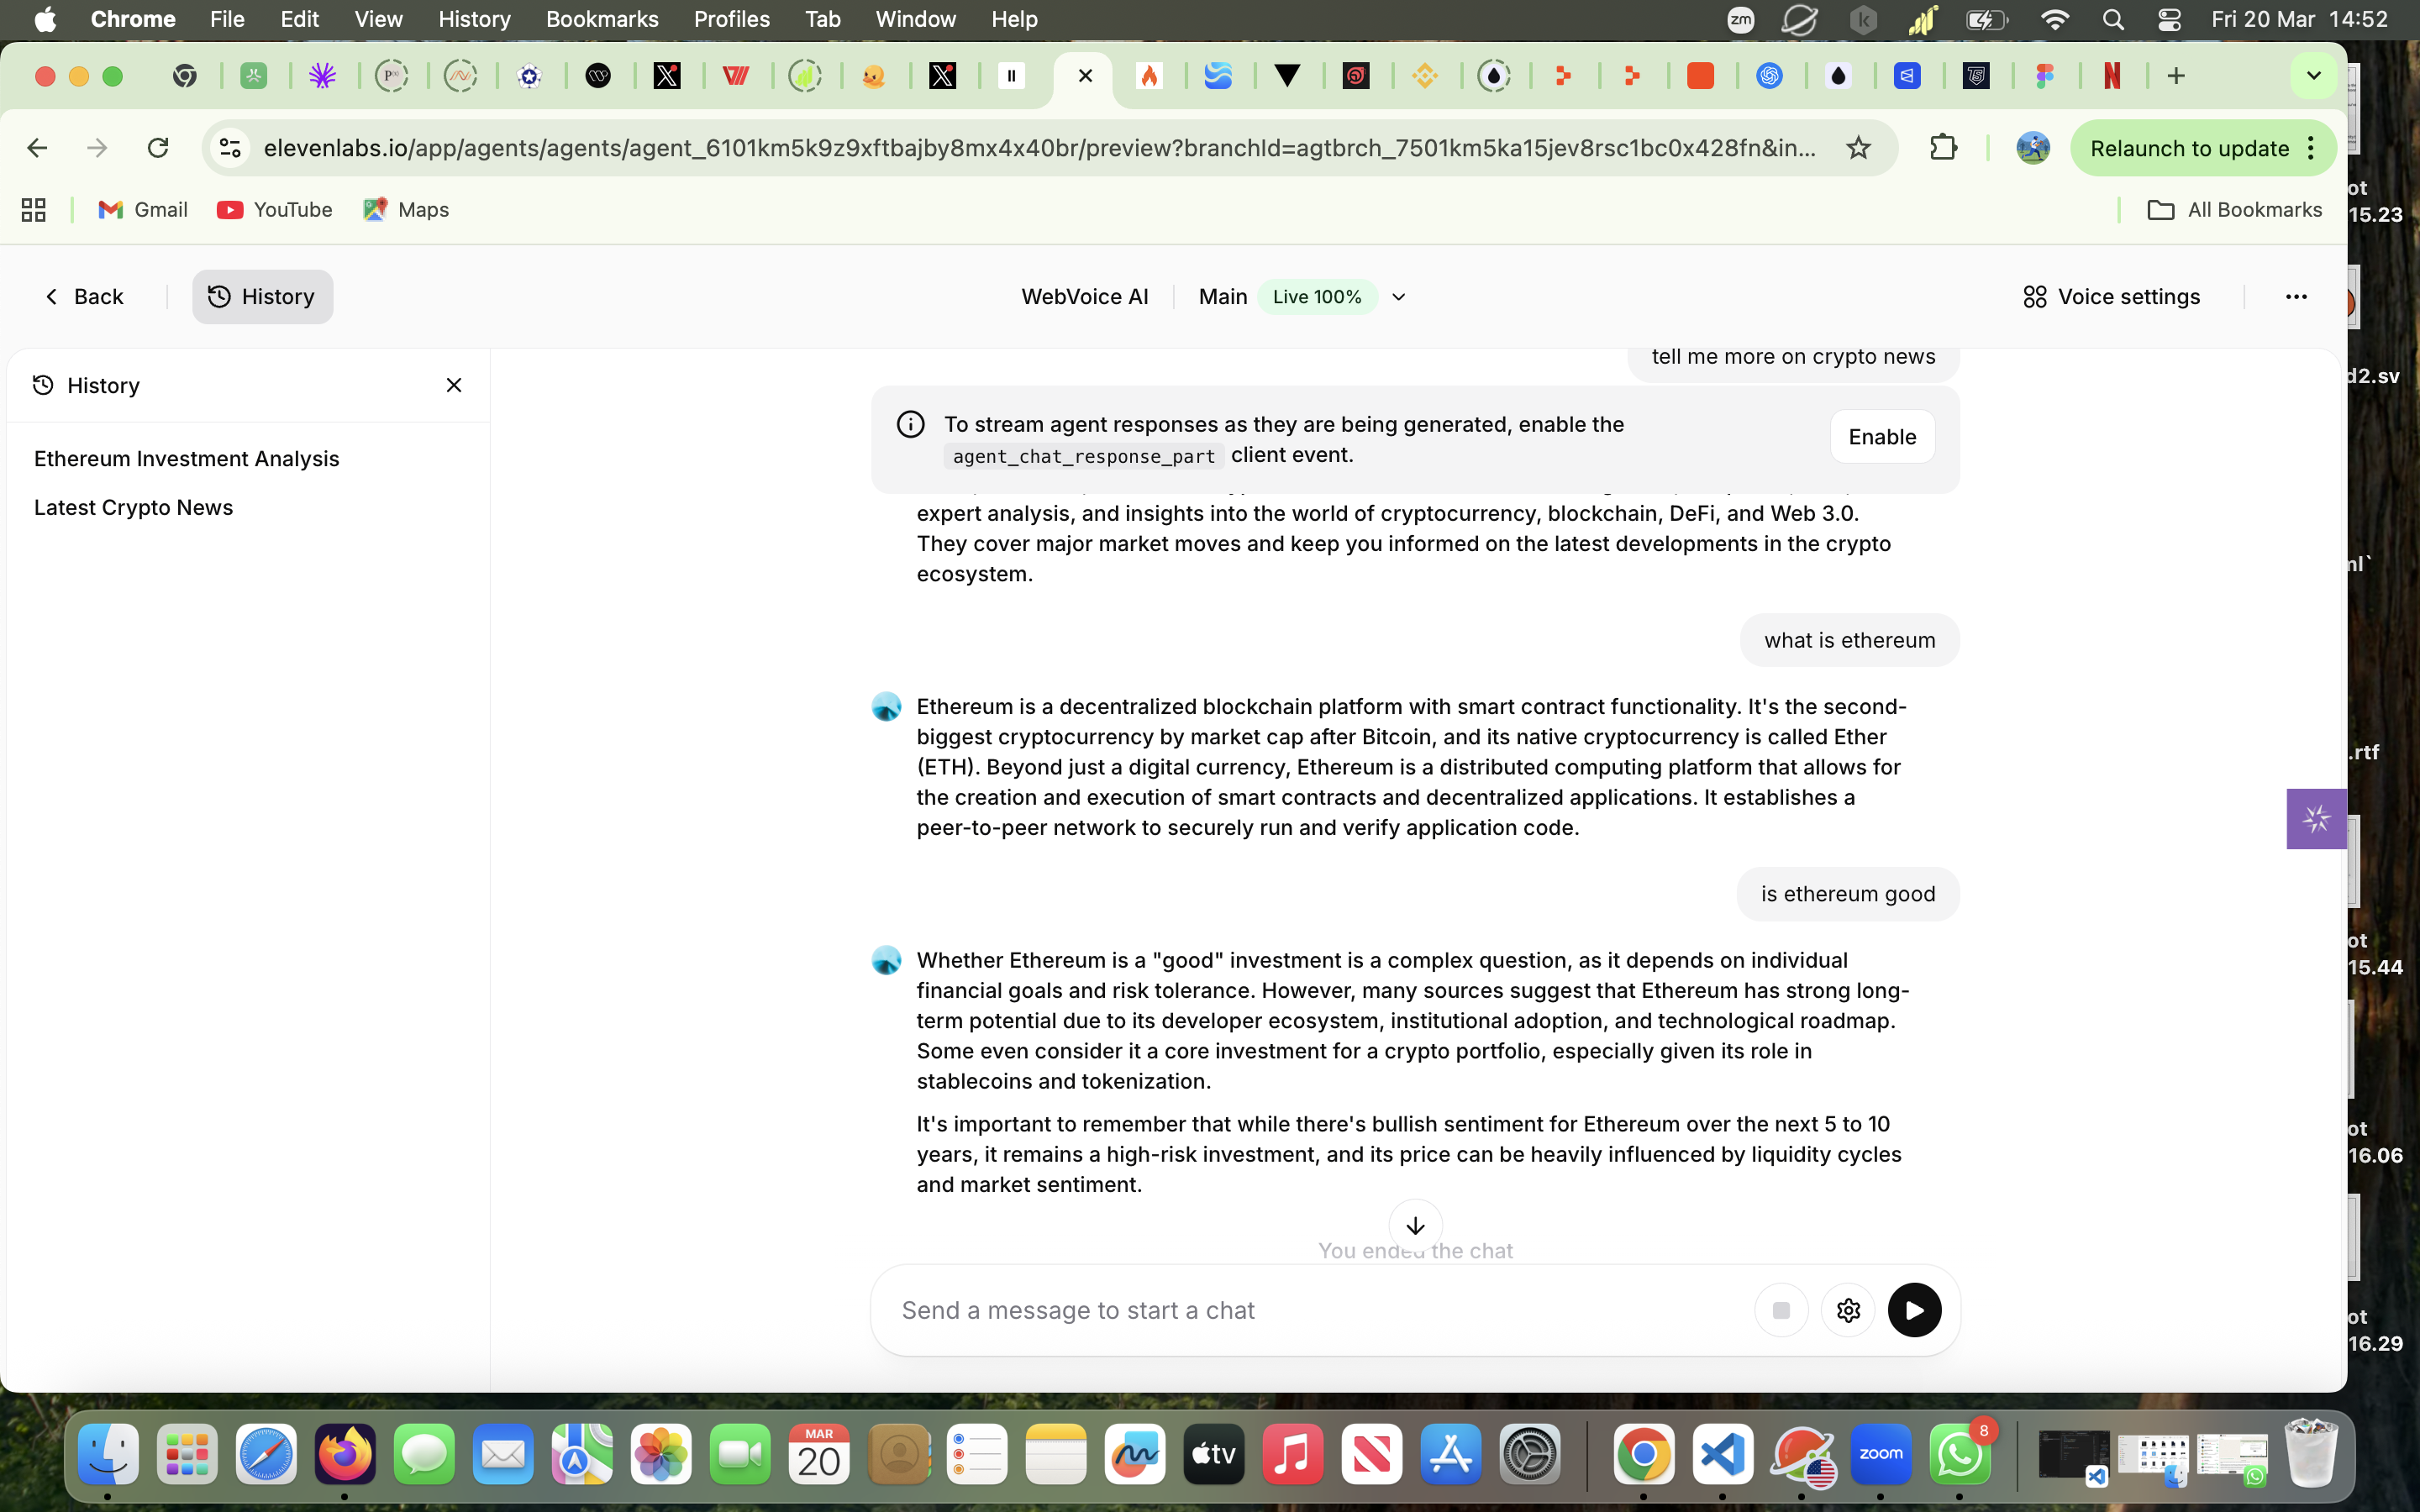2420x1512 pixels.
Task: Expand the tab search dropdown chevron
Action: (2313, 76)
